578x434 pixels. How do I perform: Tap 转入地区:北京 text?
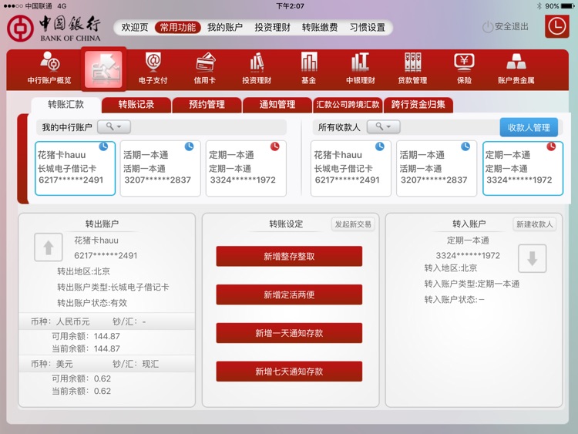[451, 268]
